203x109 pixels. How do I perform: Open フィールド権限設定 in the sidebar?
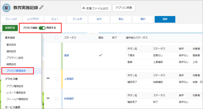[17, 99]
